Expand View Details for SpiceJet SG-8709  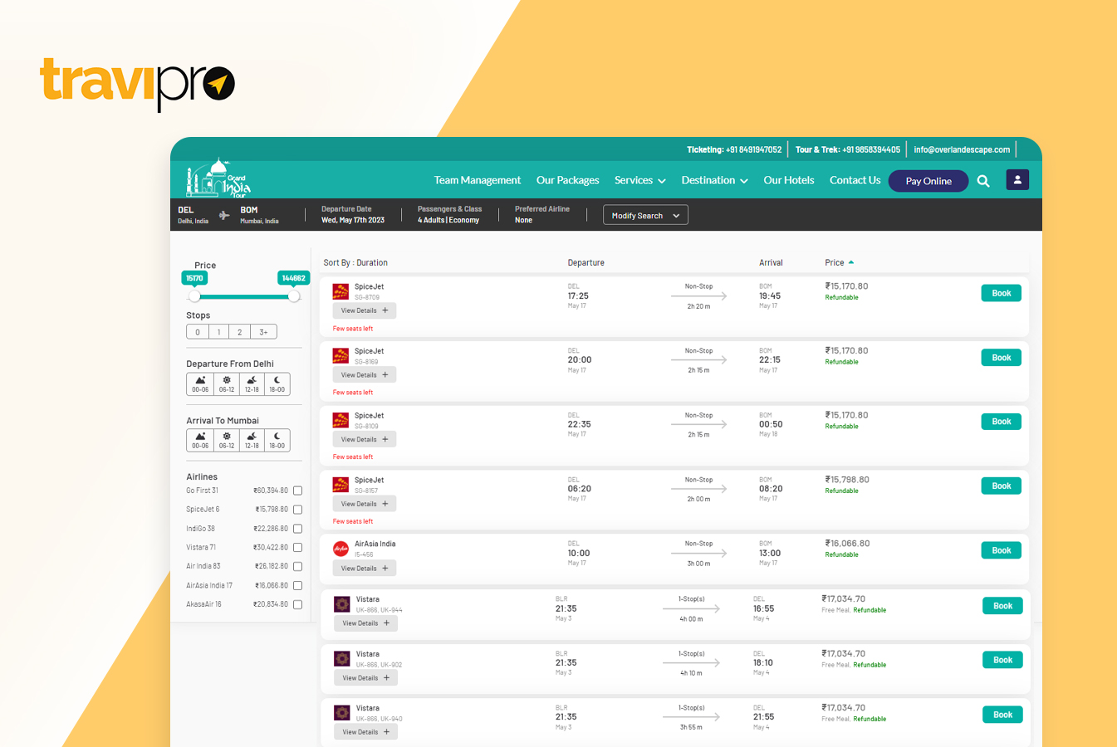[x=365, y=310]
